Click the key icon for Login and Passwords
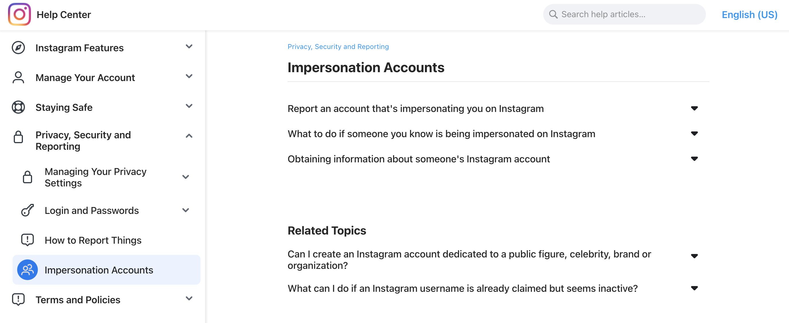Image resolution: width=789 pixels, height=323 pixels. (x=28, y=210)
